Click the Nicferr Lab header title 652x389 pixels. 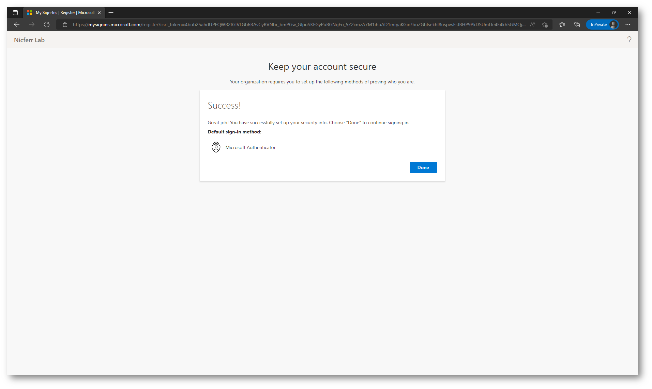pyautogui.click(x=29, y=40)
